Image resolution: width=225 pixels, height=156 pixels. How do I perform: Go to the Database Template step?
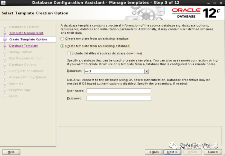23,46
